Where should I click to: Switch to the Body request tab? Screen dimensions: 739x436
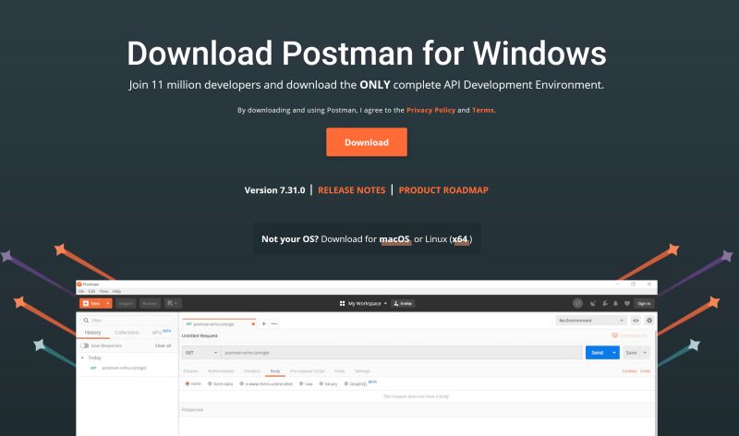pos(275,371)
